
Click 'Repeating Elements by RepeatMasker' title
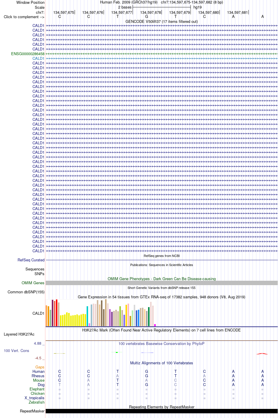pos(162,407)
